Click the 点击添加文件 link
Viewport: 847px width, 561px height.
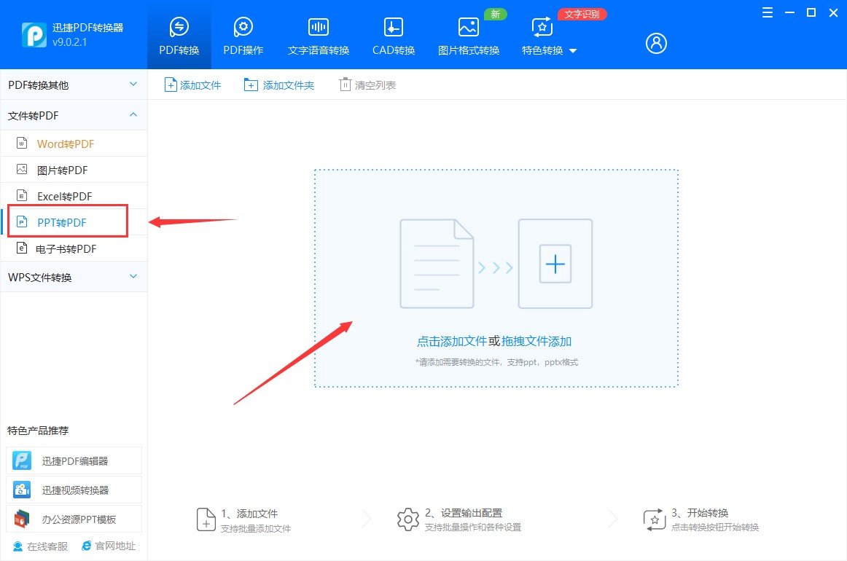pos(452,341)
